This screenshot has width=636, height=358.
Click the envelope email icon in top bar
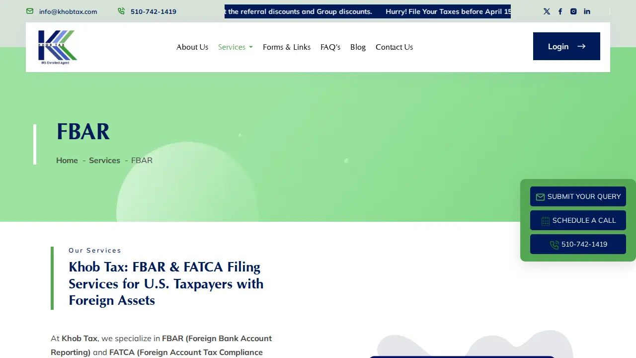click(30, 11)
